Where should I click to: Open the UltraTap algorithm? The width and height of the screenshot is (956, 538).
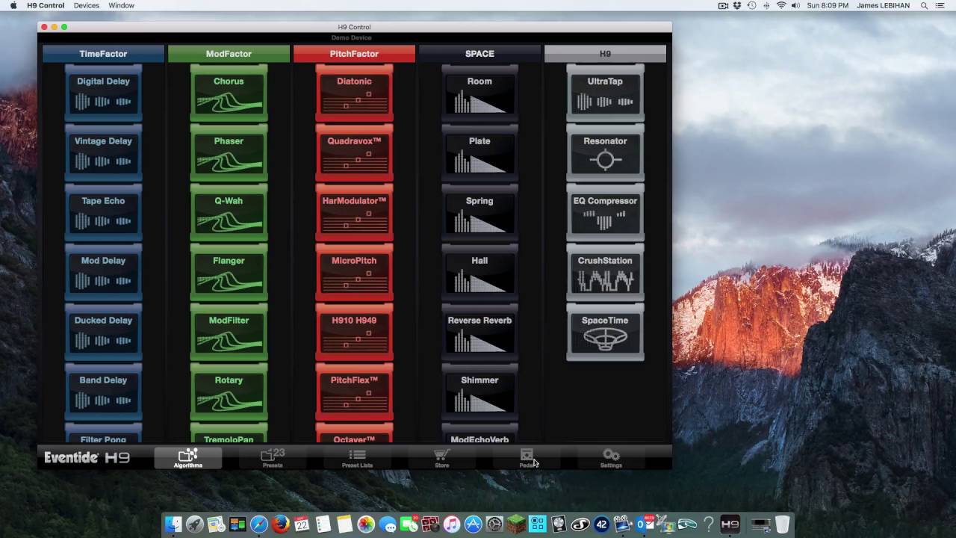[x=605, y=93]
